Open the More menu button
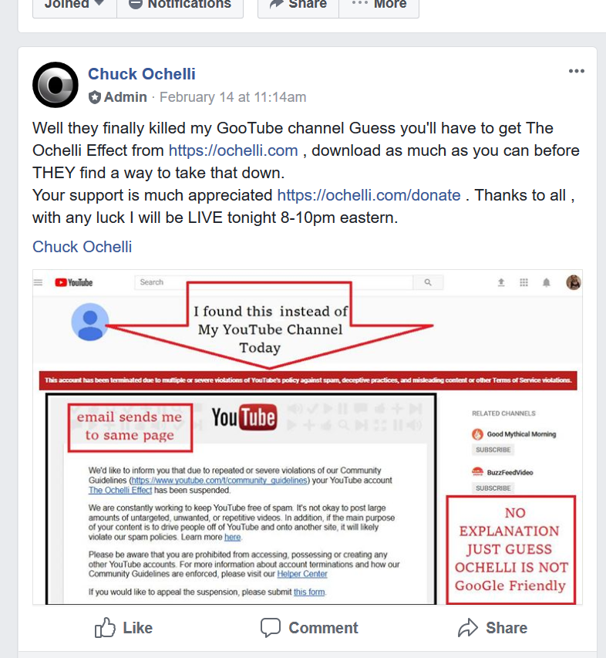The height and width of the screenshot is (658, 606). tap(379, 5)
